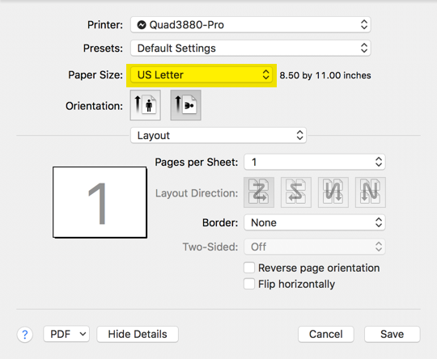Open the help question mark button
This screenshot has height=359, width=437.
coord(25,334)
